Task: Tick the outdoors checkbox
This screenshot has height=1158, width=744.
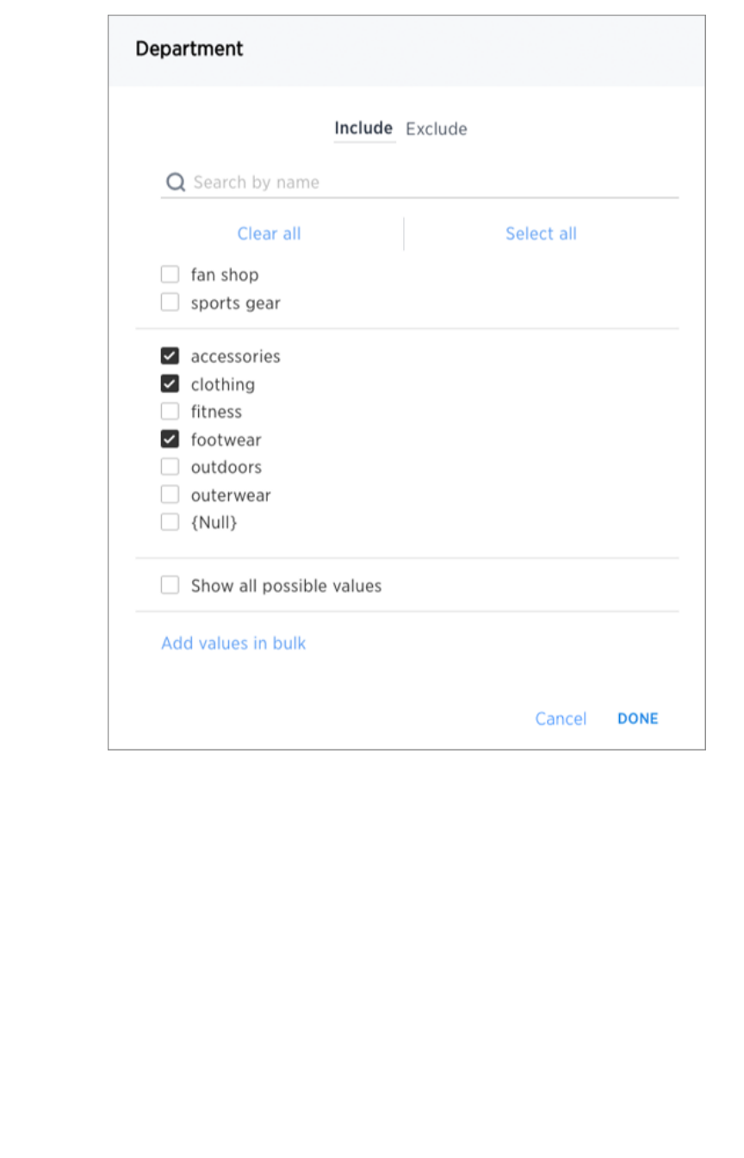Action: 170,467
